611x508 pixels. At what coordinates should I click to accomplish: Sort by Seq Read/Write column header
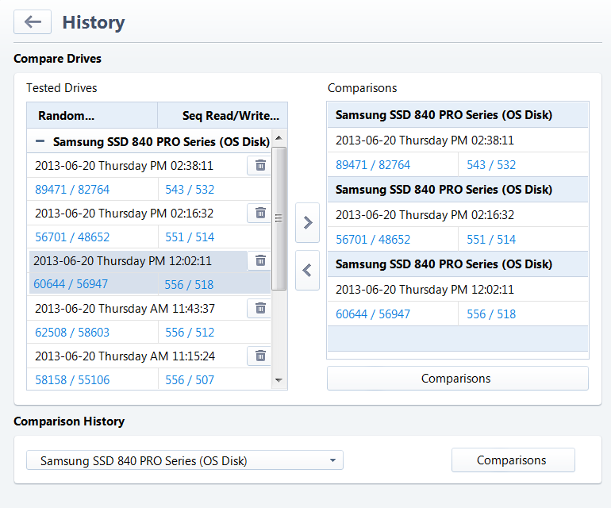(x=222, y=115)
